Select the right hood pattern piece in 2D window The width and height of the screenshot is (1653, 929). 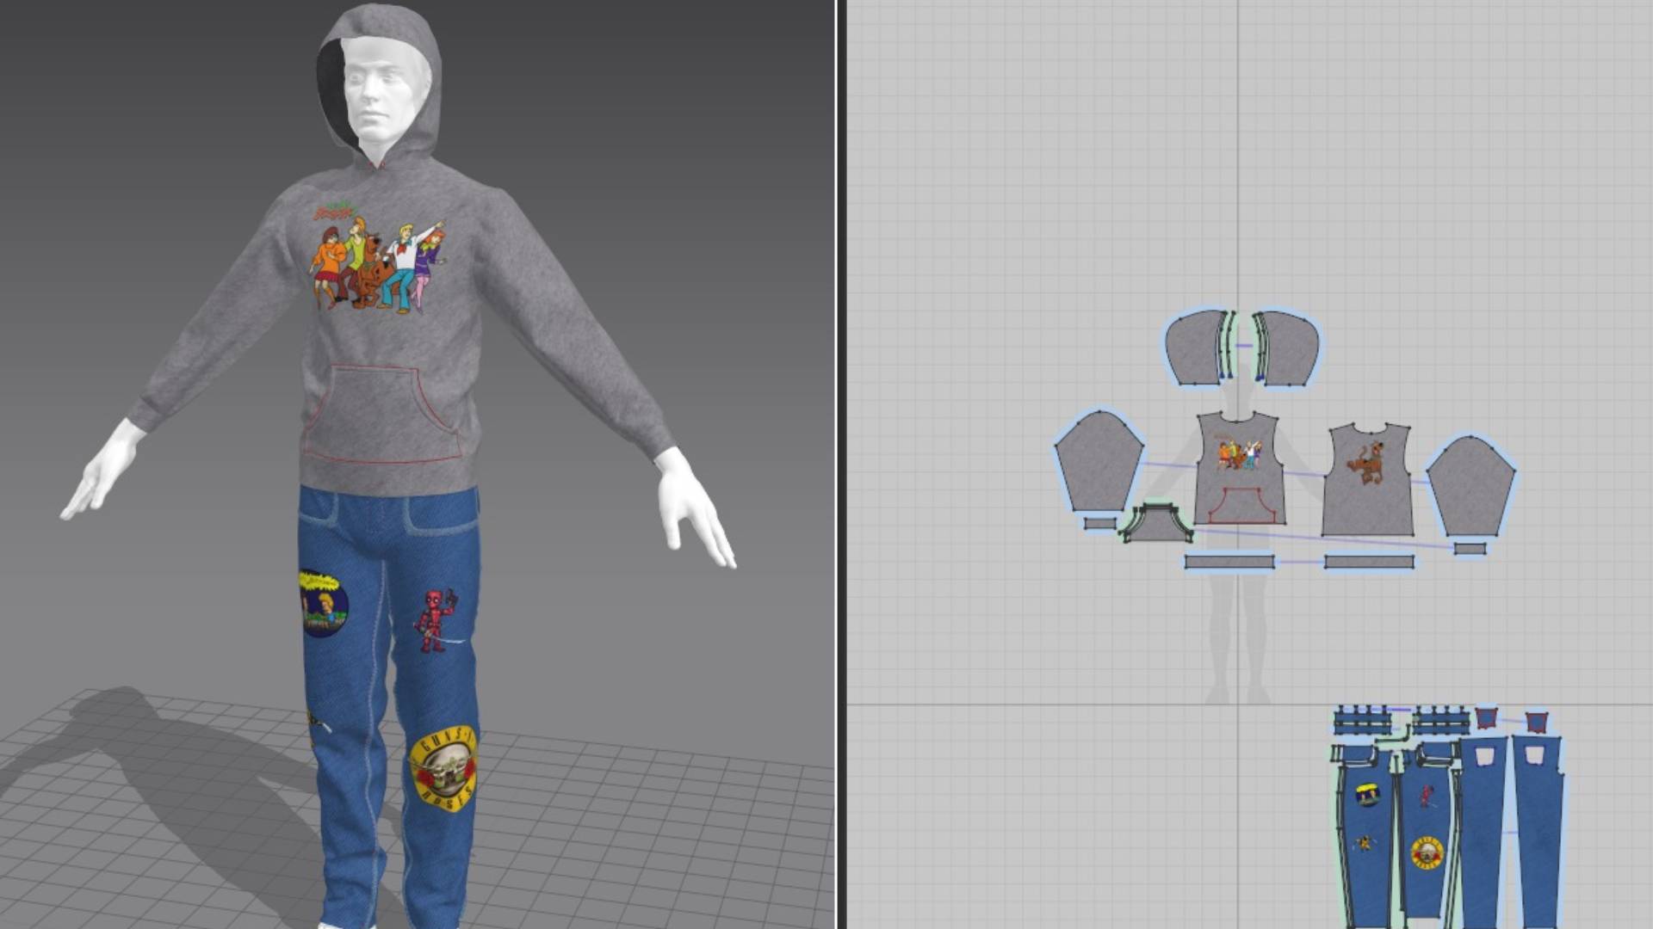point(1290,348)
